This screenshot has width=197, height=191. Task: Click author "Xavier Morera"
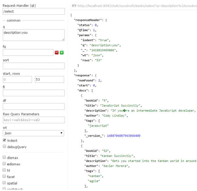[115, 166]
